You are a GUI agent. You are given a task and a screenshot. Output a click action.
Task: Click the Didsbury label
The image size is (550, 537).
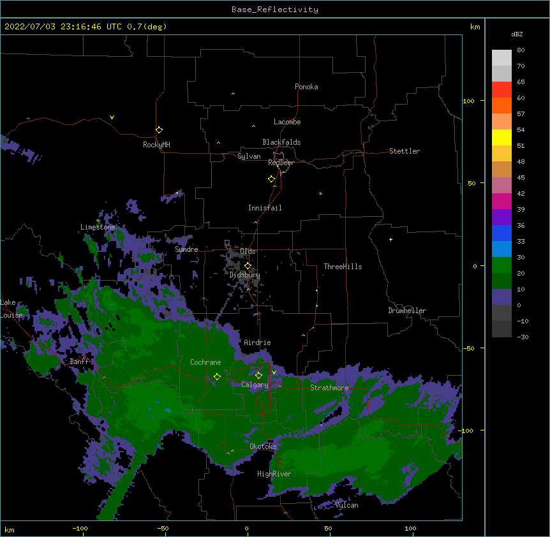pyautogui.click(x=245, y=275)
